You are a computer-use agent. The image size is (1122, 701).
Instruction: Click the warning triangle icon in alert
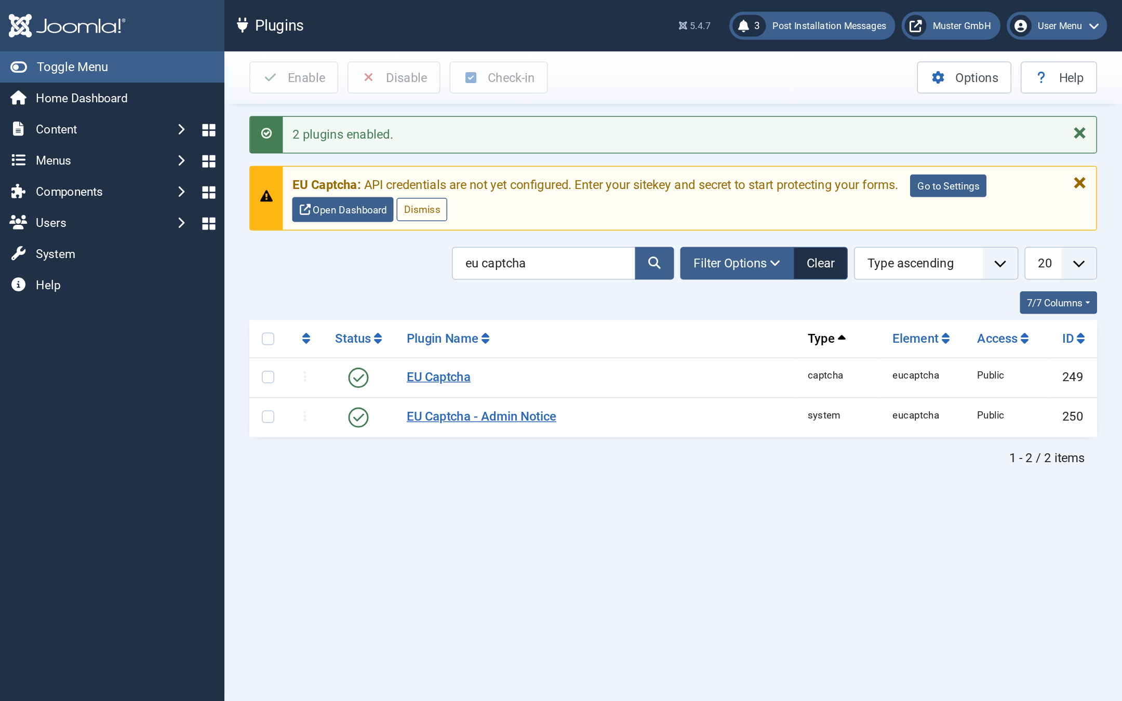266,196
